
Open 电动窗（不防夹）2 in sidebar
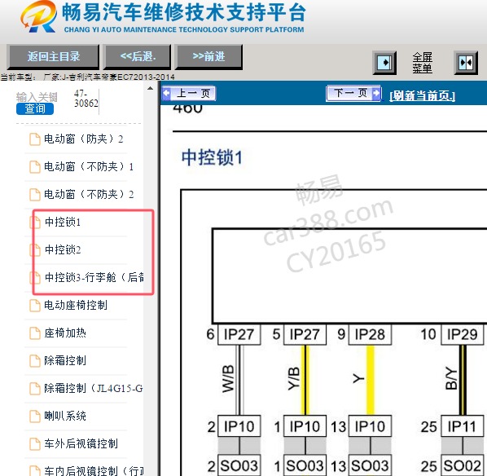pyautogui.click(x=89, y=194)
